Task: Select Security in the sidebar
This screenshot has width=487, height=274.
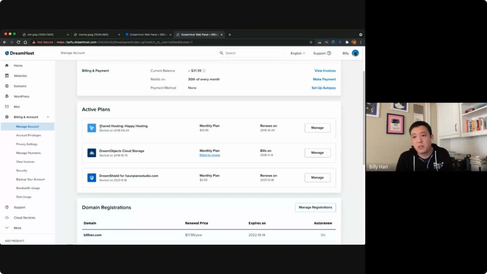Action: click(21, 170)
